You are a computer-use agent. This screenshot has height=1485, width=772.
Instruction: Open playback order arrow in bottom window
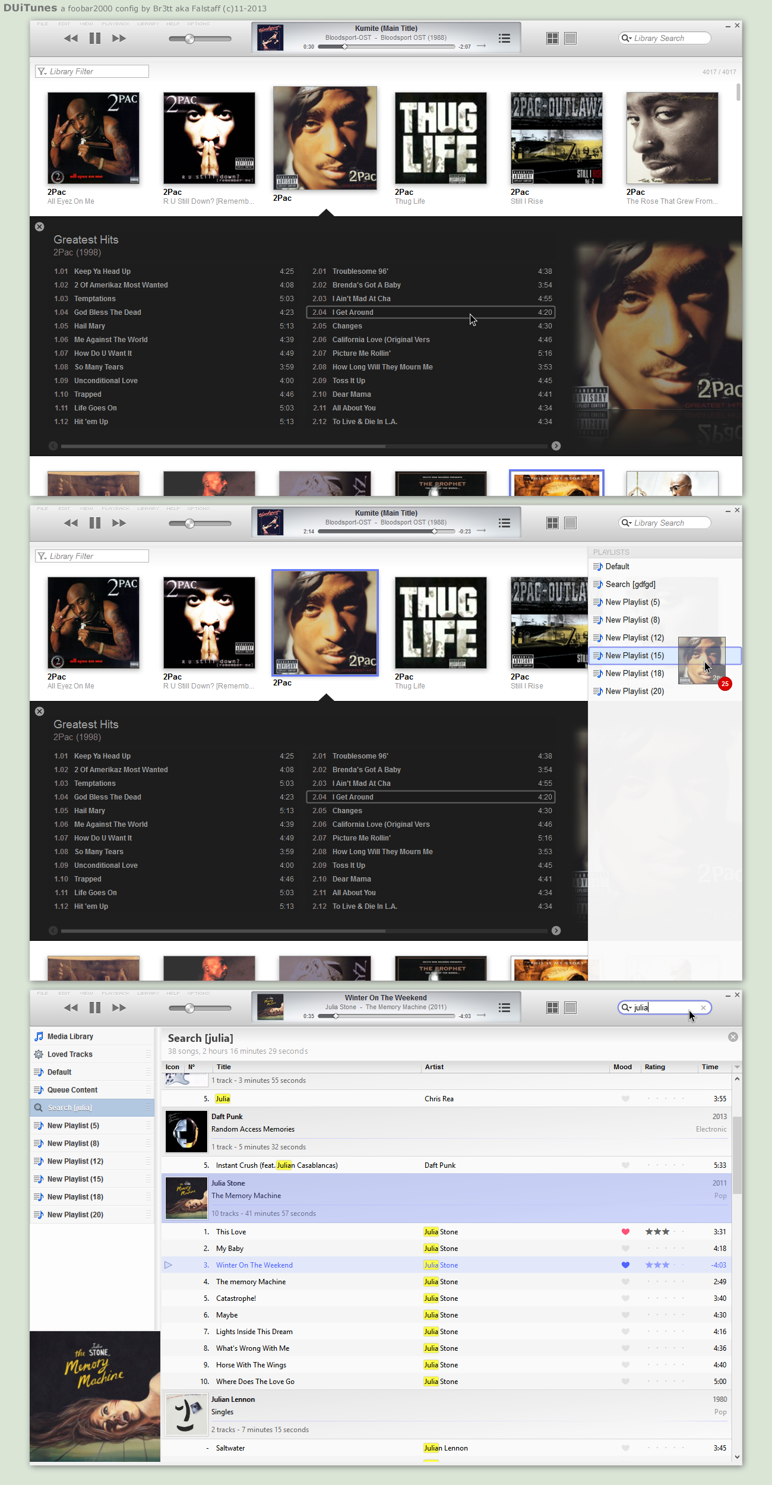click(x=482, y=1016)
